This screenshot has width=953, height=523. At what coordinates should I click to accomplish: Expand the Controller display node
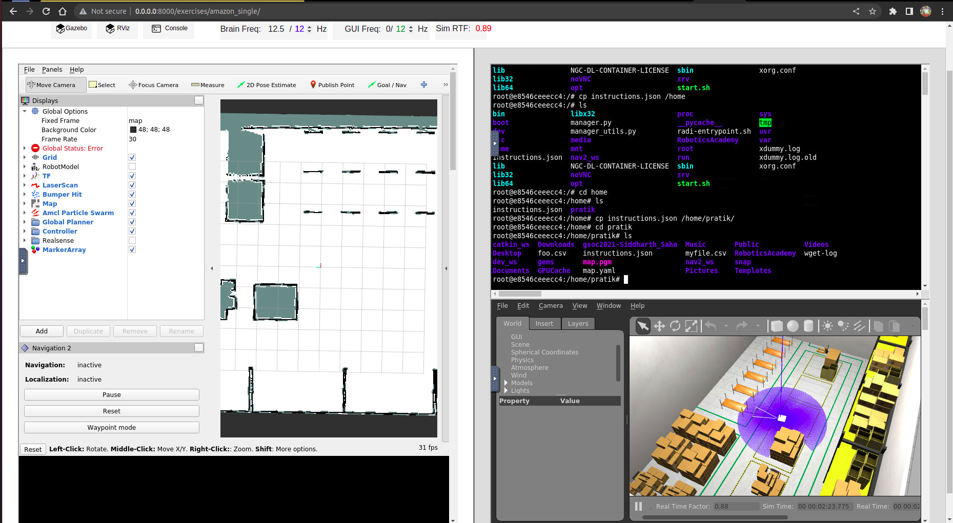pos(24,231)
